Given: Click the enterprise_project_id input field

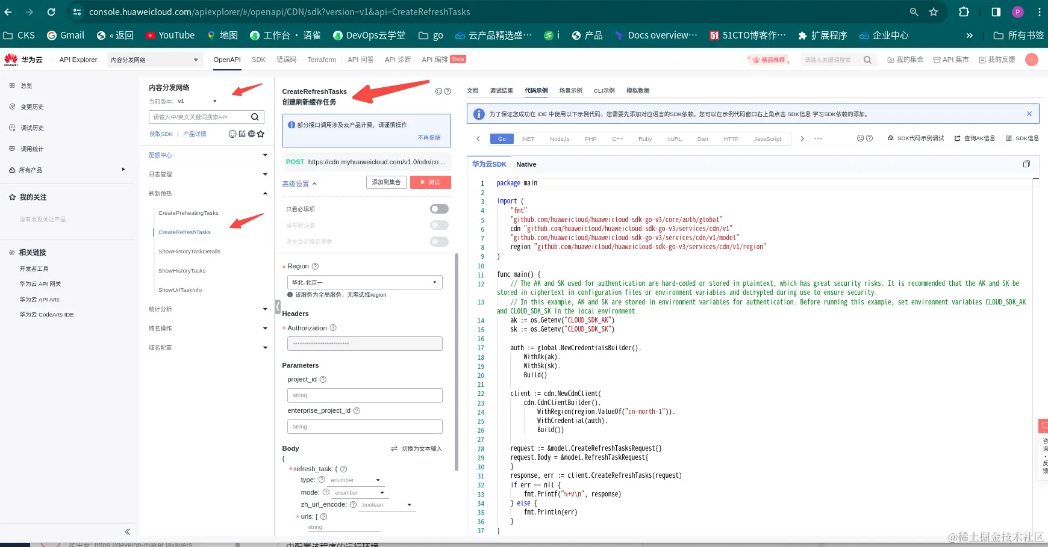Looking at the screenshot, I should click(365, 427).
